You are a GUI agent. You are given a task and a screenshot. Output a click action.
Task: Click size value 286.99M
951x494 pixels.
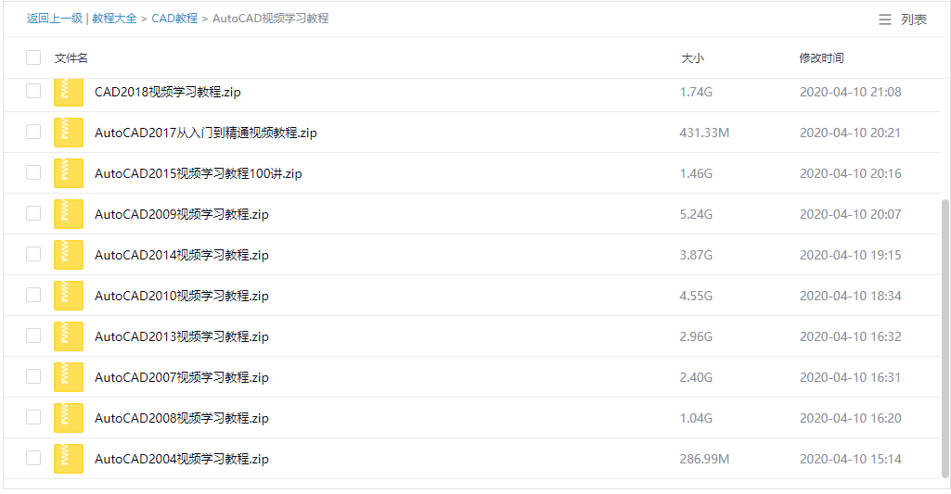[704, 459]
